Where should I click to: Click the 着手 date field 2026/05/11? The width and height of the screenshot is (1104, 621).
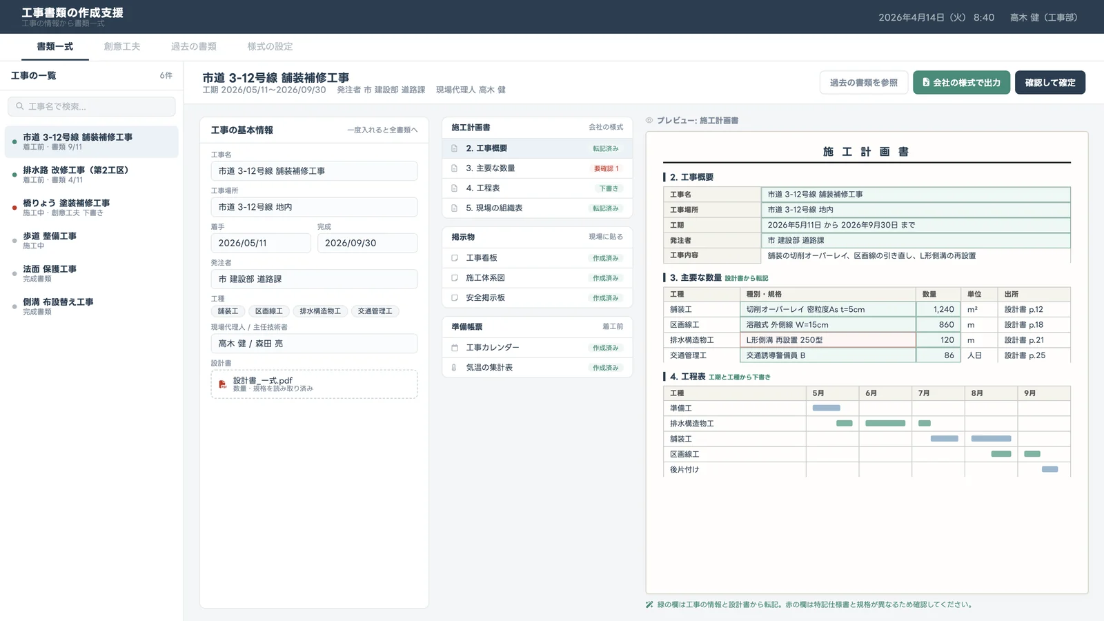point(261,243)
